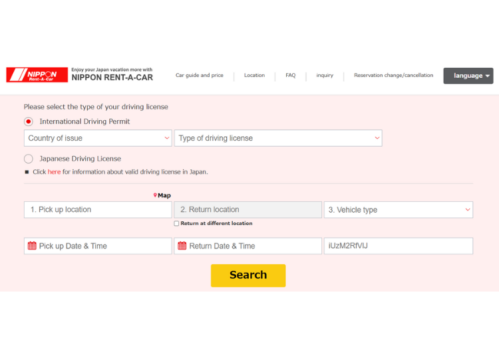Click the field containing iUzM2RfVIJ
Viewport: 499px width, 356px height.
pyautogui.click(x=398, y=246)
